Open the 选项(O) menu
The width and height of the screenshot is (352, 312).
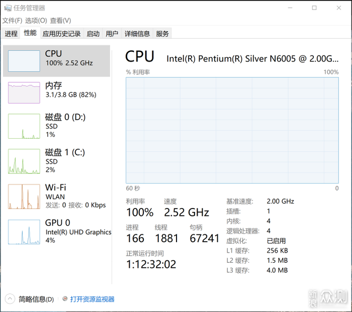(x=36, y=21)
